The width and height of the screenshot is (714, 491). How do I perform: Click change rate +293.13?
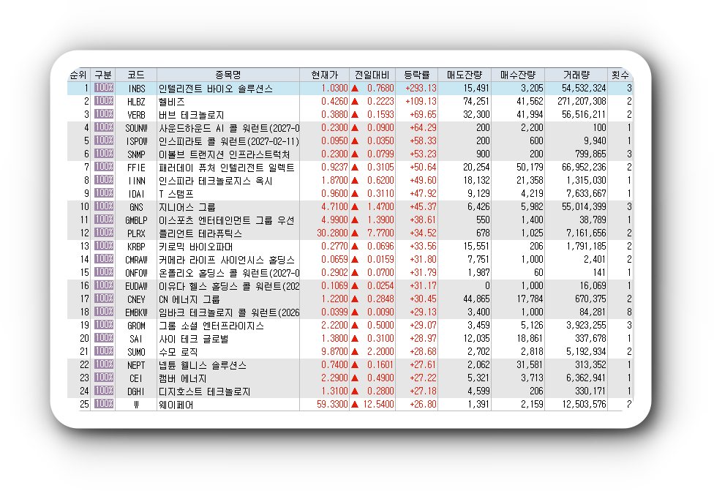(x=421, y=89)
